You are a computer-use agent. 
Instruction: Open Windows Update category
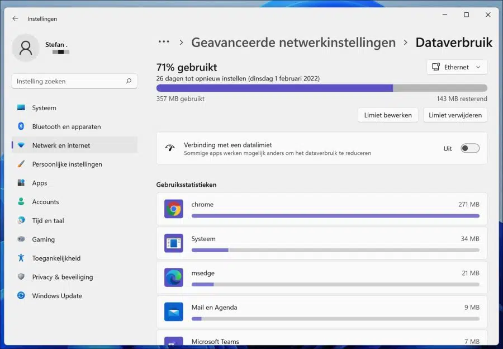coord(74,296)
